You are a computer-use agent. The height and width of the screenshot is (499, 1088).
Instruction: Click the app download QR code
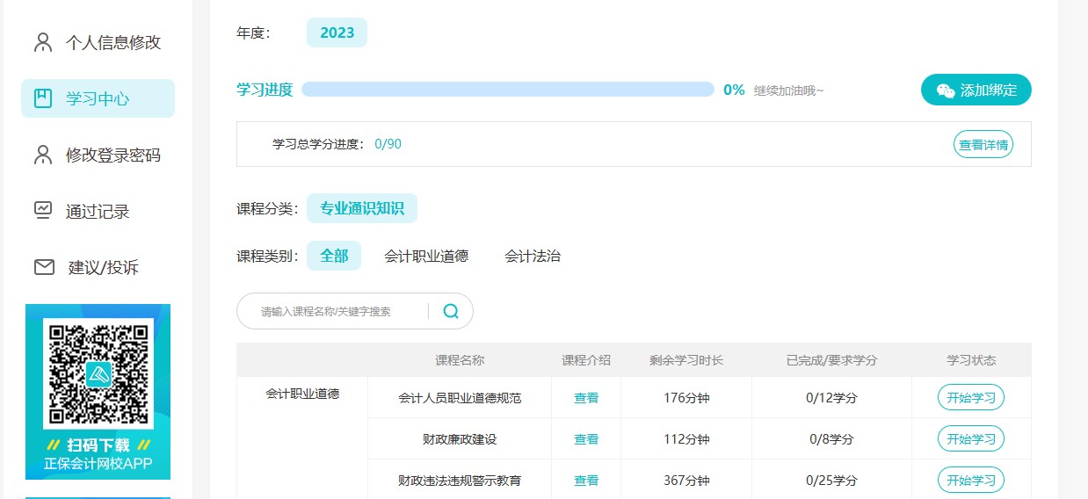click(x=98, y=372)
